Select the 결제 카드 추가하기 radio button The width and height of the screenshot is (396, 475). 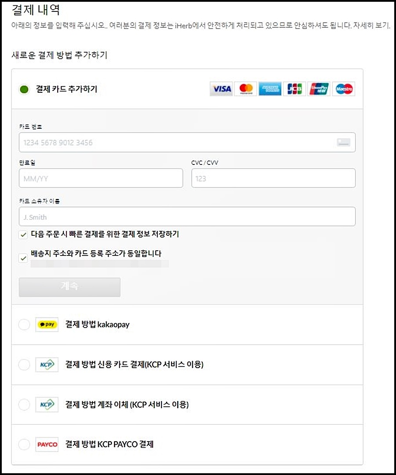25,88
